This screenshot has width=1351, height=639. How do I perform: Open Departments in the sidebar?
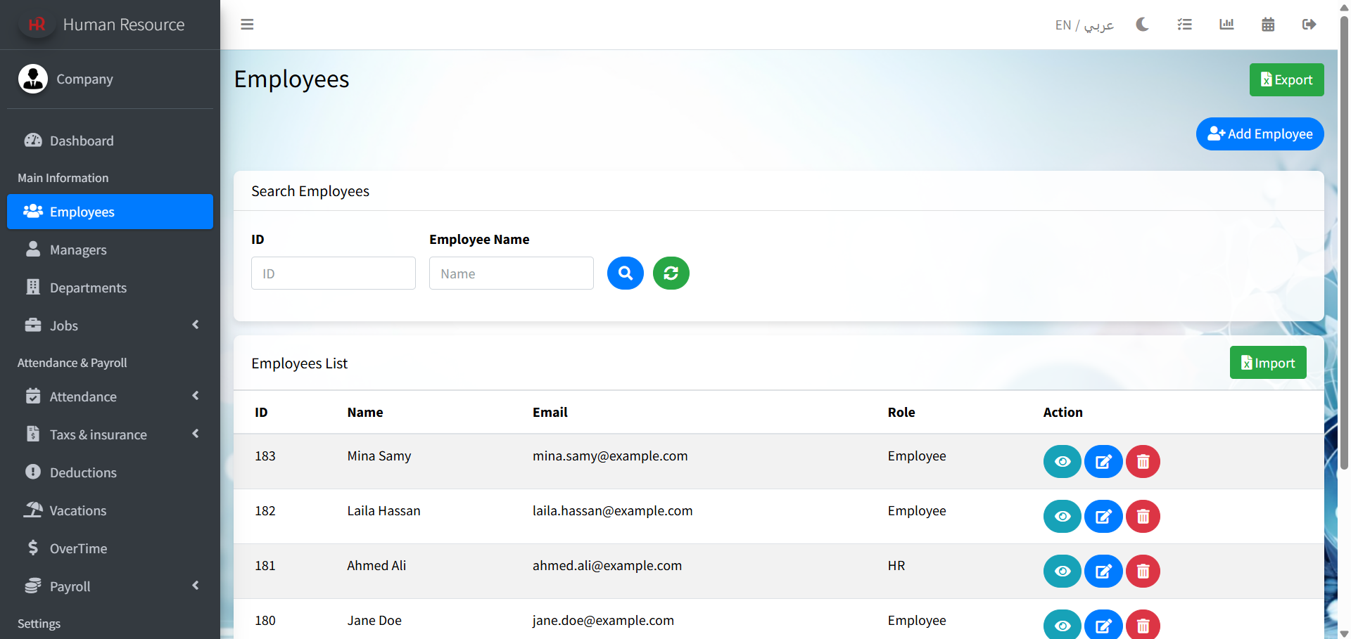click(x=110, y=288)
